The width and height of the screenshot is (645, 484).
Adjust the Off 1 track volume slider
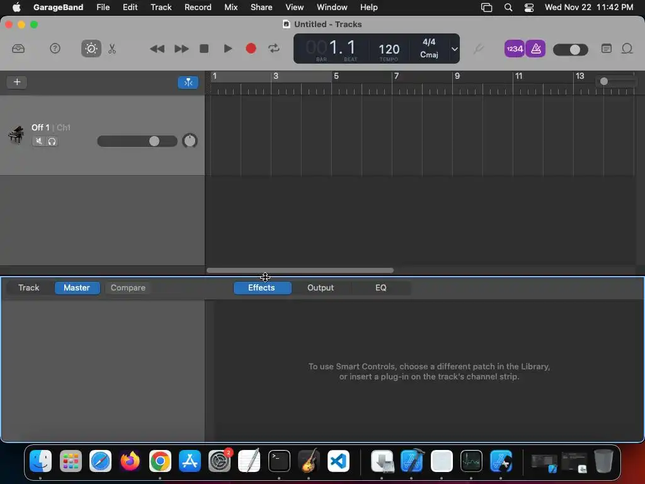[x=137, y=141]
